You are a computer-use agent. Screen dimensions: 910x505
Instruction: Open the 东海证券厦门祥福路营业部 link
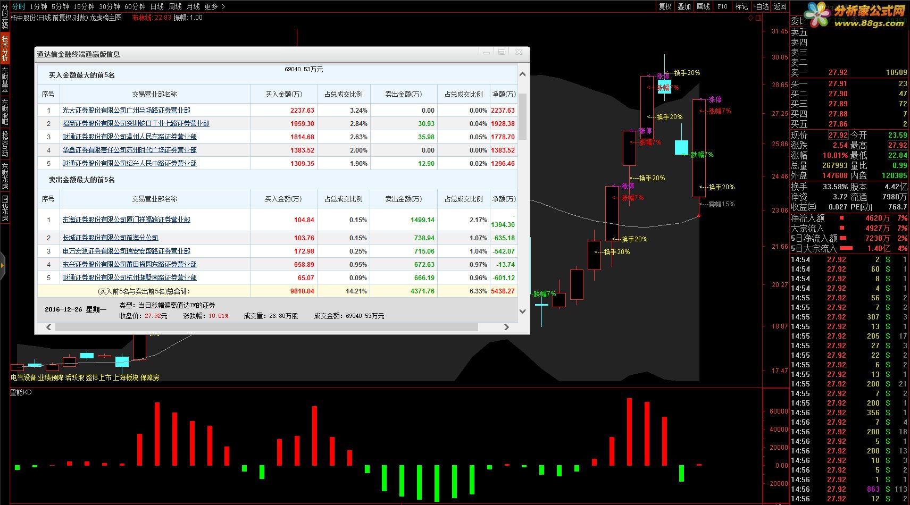(x=126, y=220)
